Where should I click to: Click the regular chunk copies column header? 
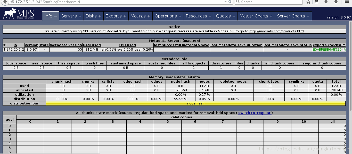coord(322,63)
